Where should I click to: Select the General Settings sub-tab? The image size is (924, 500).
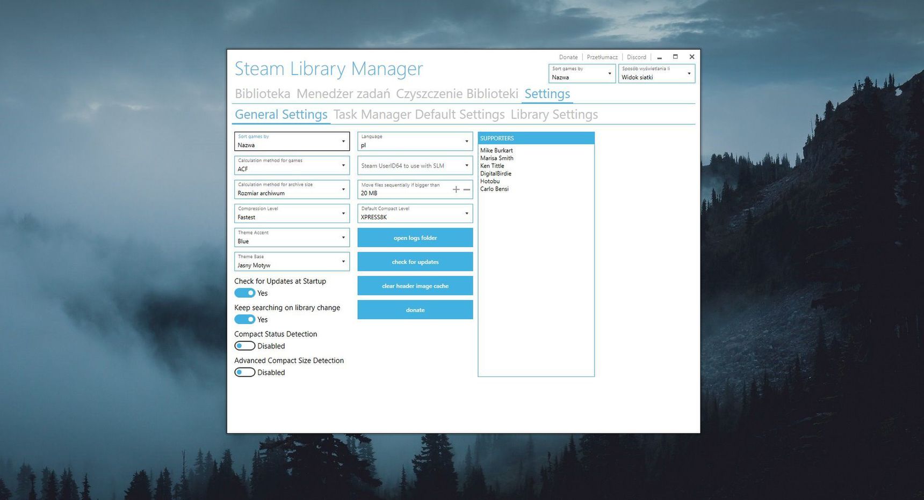coord(281,115)
